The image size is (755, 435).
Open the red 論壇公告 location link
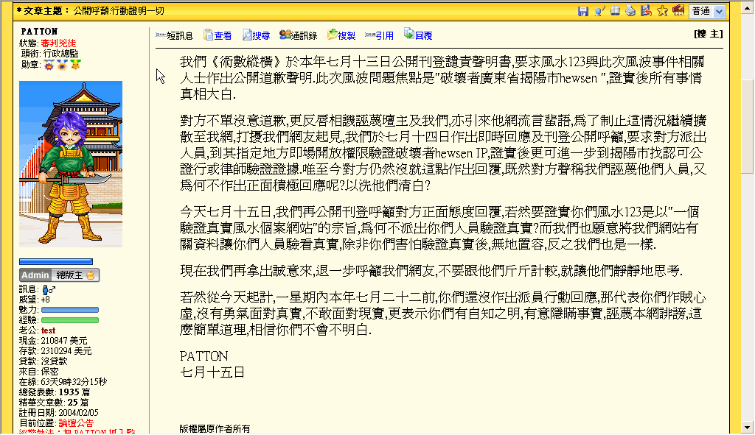[x=76, y=423]
